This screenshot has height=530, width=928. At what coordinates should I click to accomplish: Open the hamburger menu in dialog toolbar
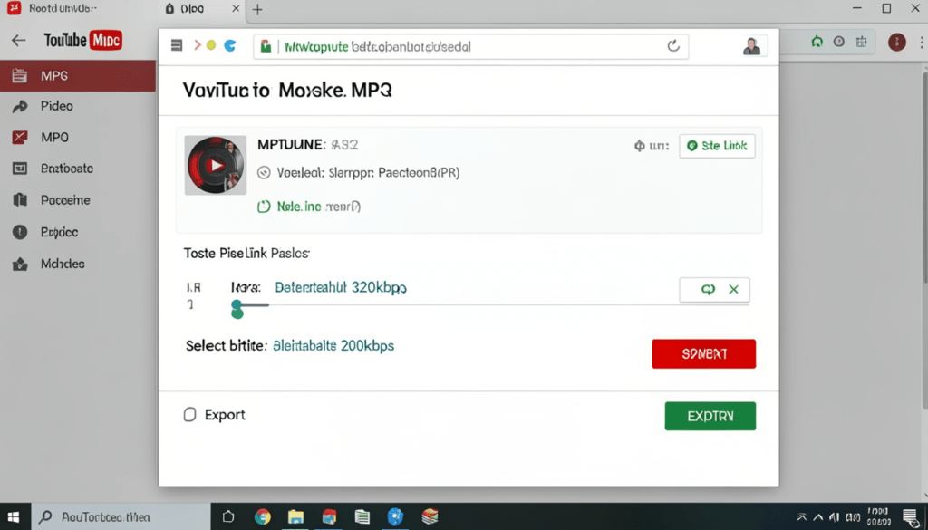tap(177, 45)
